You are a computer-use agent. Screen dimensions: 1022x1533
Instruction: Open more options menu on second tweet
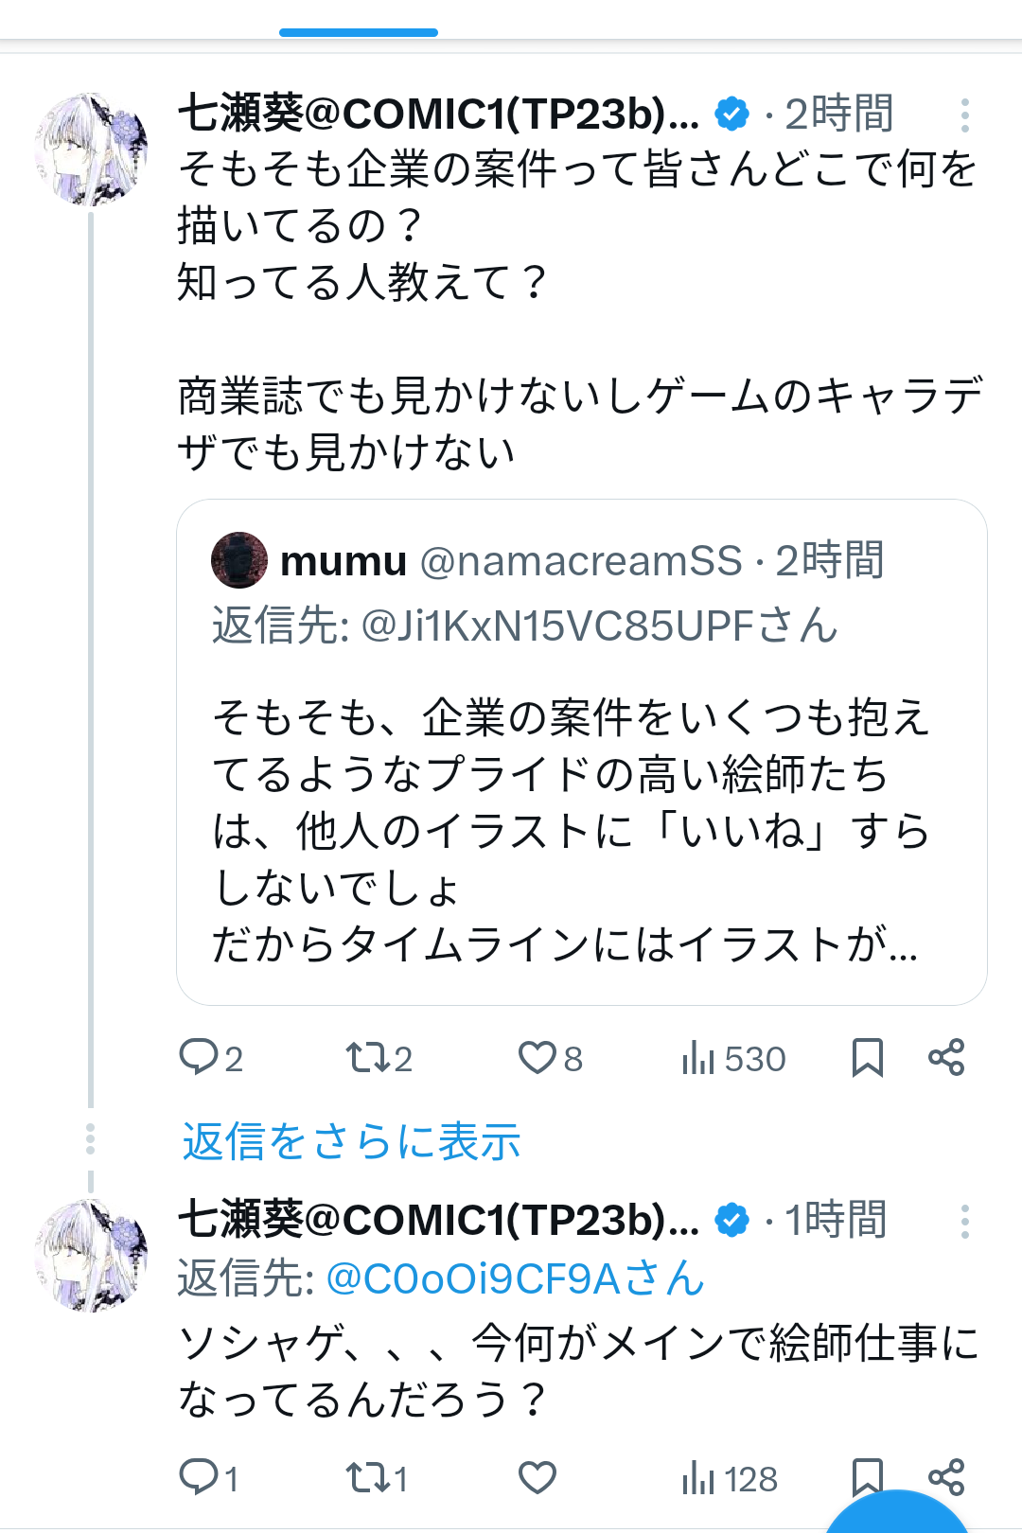pyautogui.click(x=964, y=1222)
